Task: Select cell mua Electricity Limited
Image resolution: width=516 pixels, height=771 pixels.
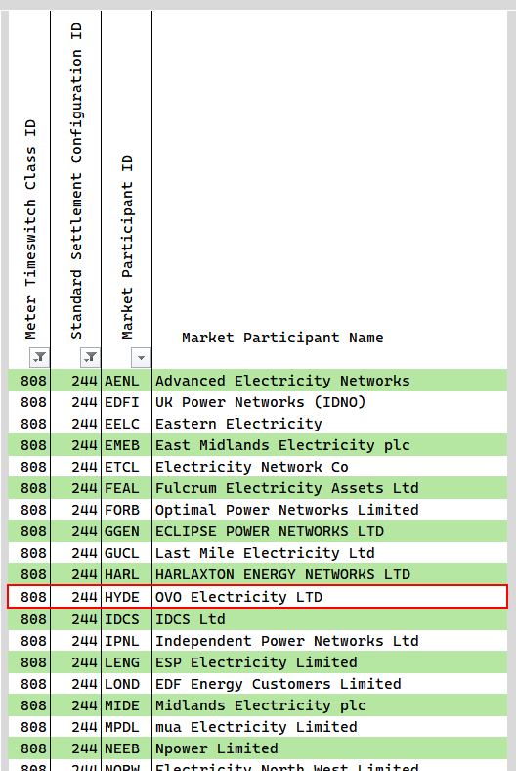Action: tap(329, 727)
